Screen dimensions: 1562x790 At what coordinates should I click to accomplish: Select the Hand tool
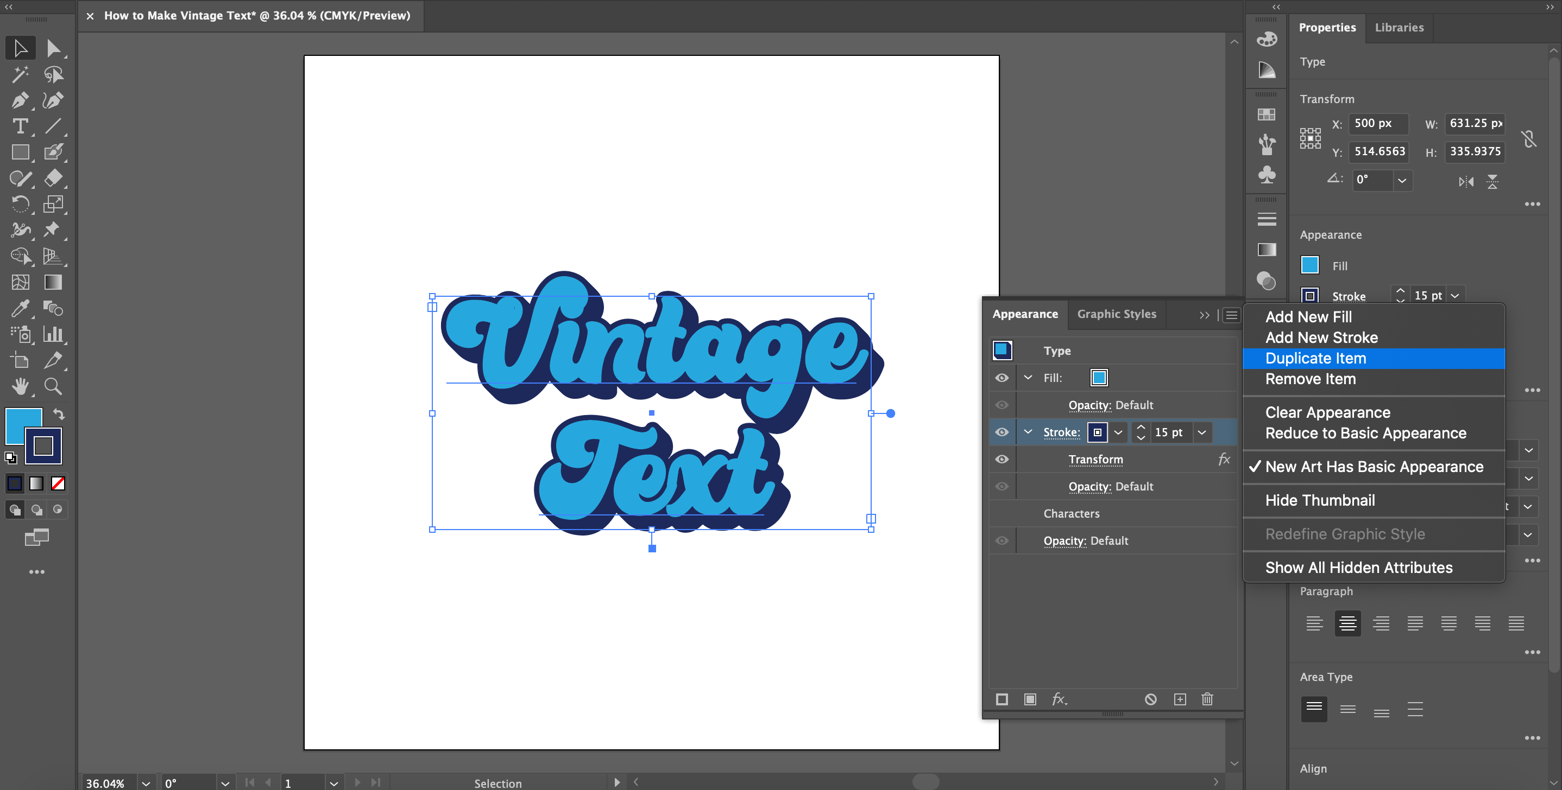tap(20, 386)
